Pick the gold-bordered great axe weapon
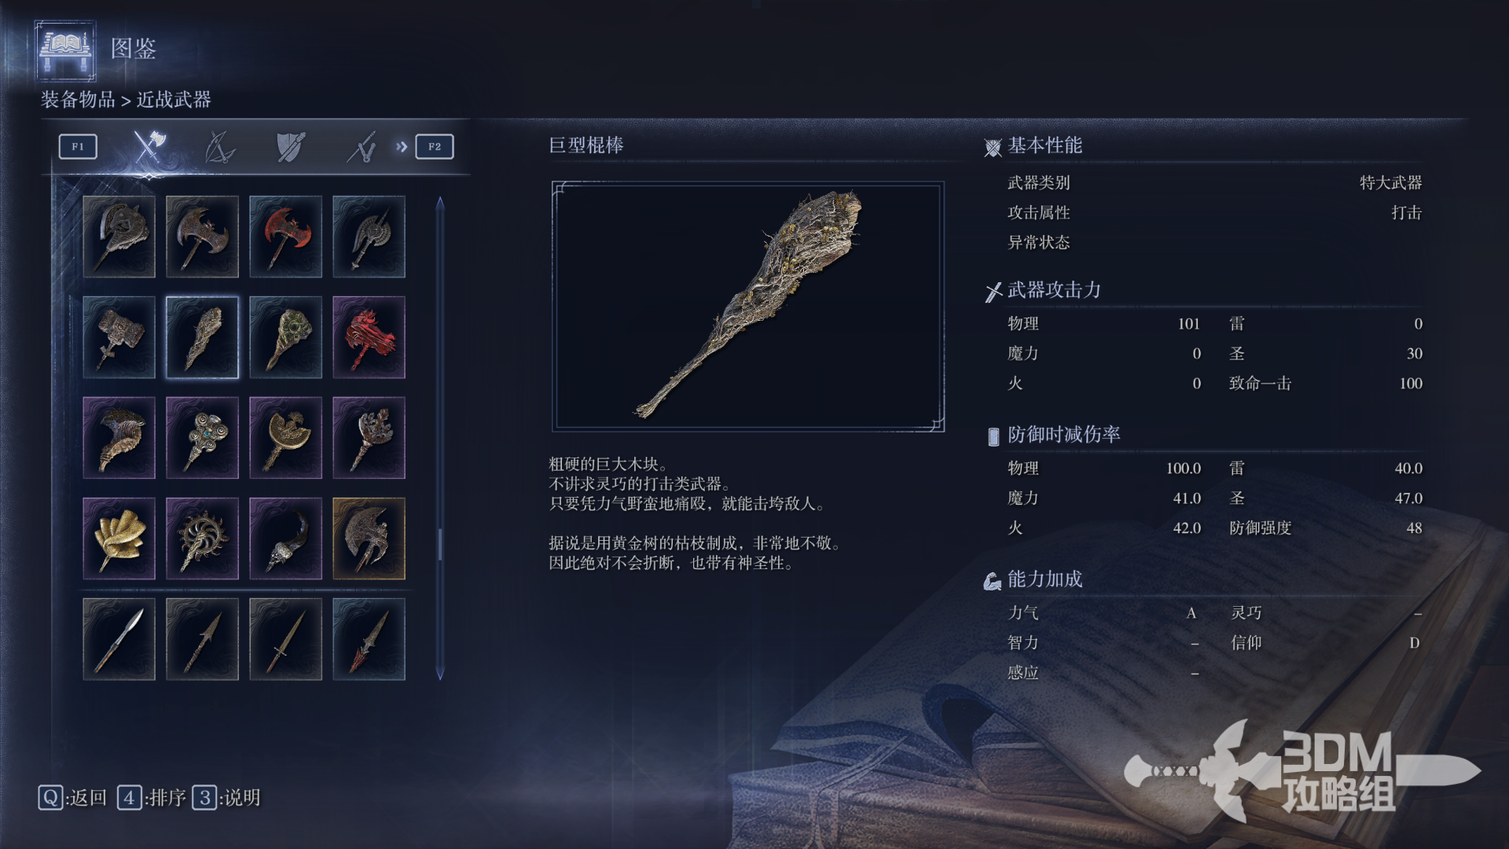Image resolution: width=1509 pixels, height=849 pixels. click(x=369, y=538)
